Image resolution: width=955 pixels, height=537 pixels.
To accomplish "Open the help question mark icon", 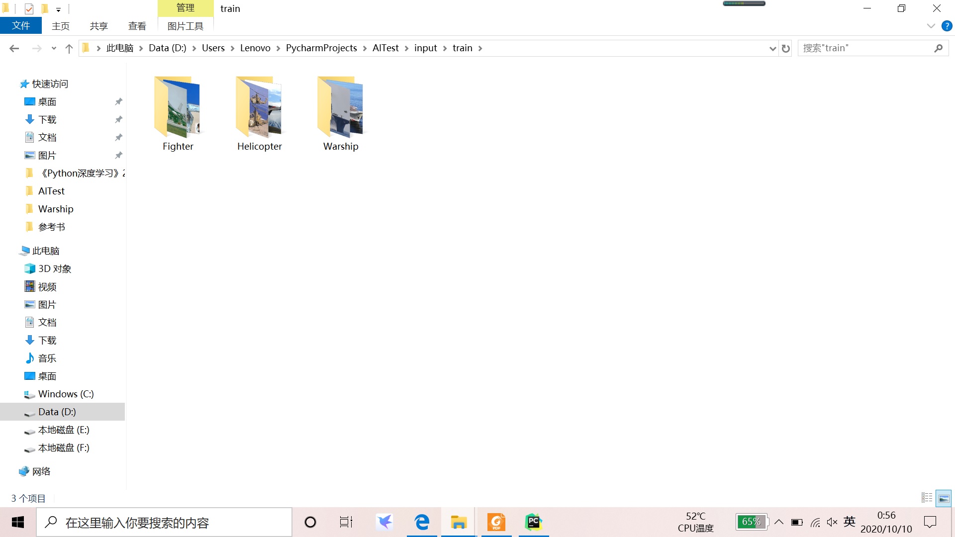I will pyautogui.click(x=947, y=26).
